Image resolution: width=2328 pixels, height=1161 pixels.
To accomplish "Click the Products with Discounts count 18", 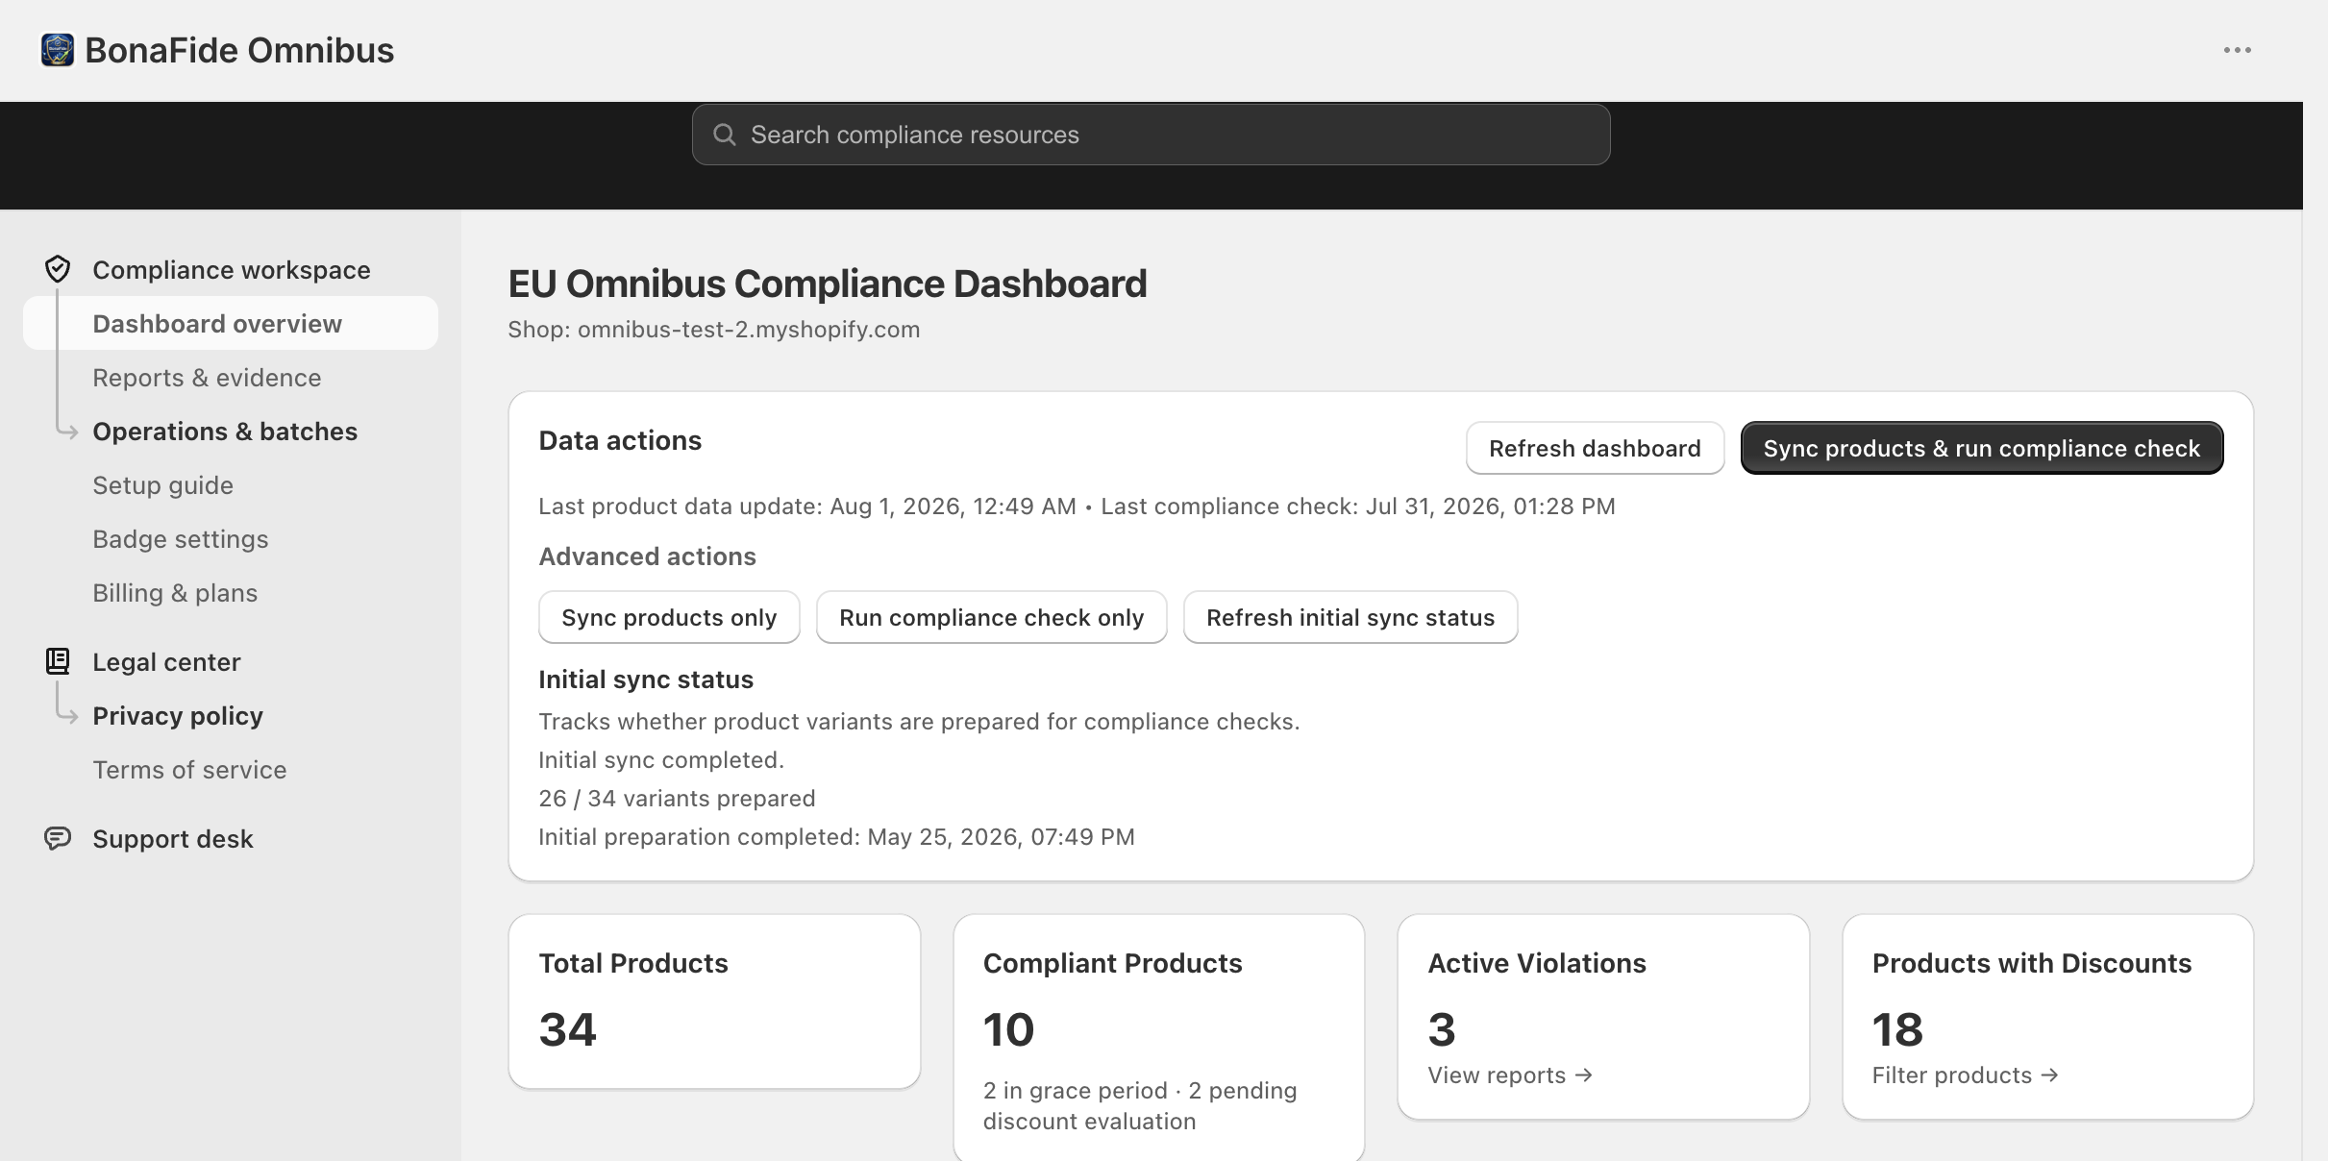I will tap(1897, 1029).
